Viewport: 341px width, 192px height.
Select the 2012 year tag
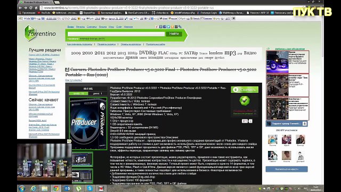111,53
